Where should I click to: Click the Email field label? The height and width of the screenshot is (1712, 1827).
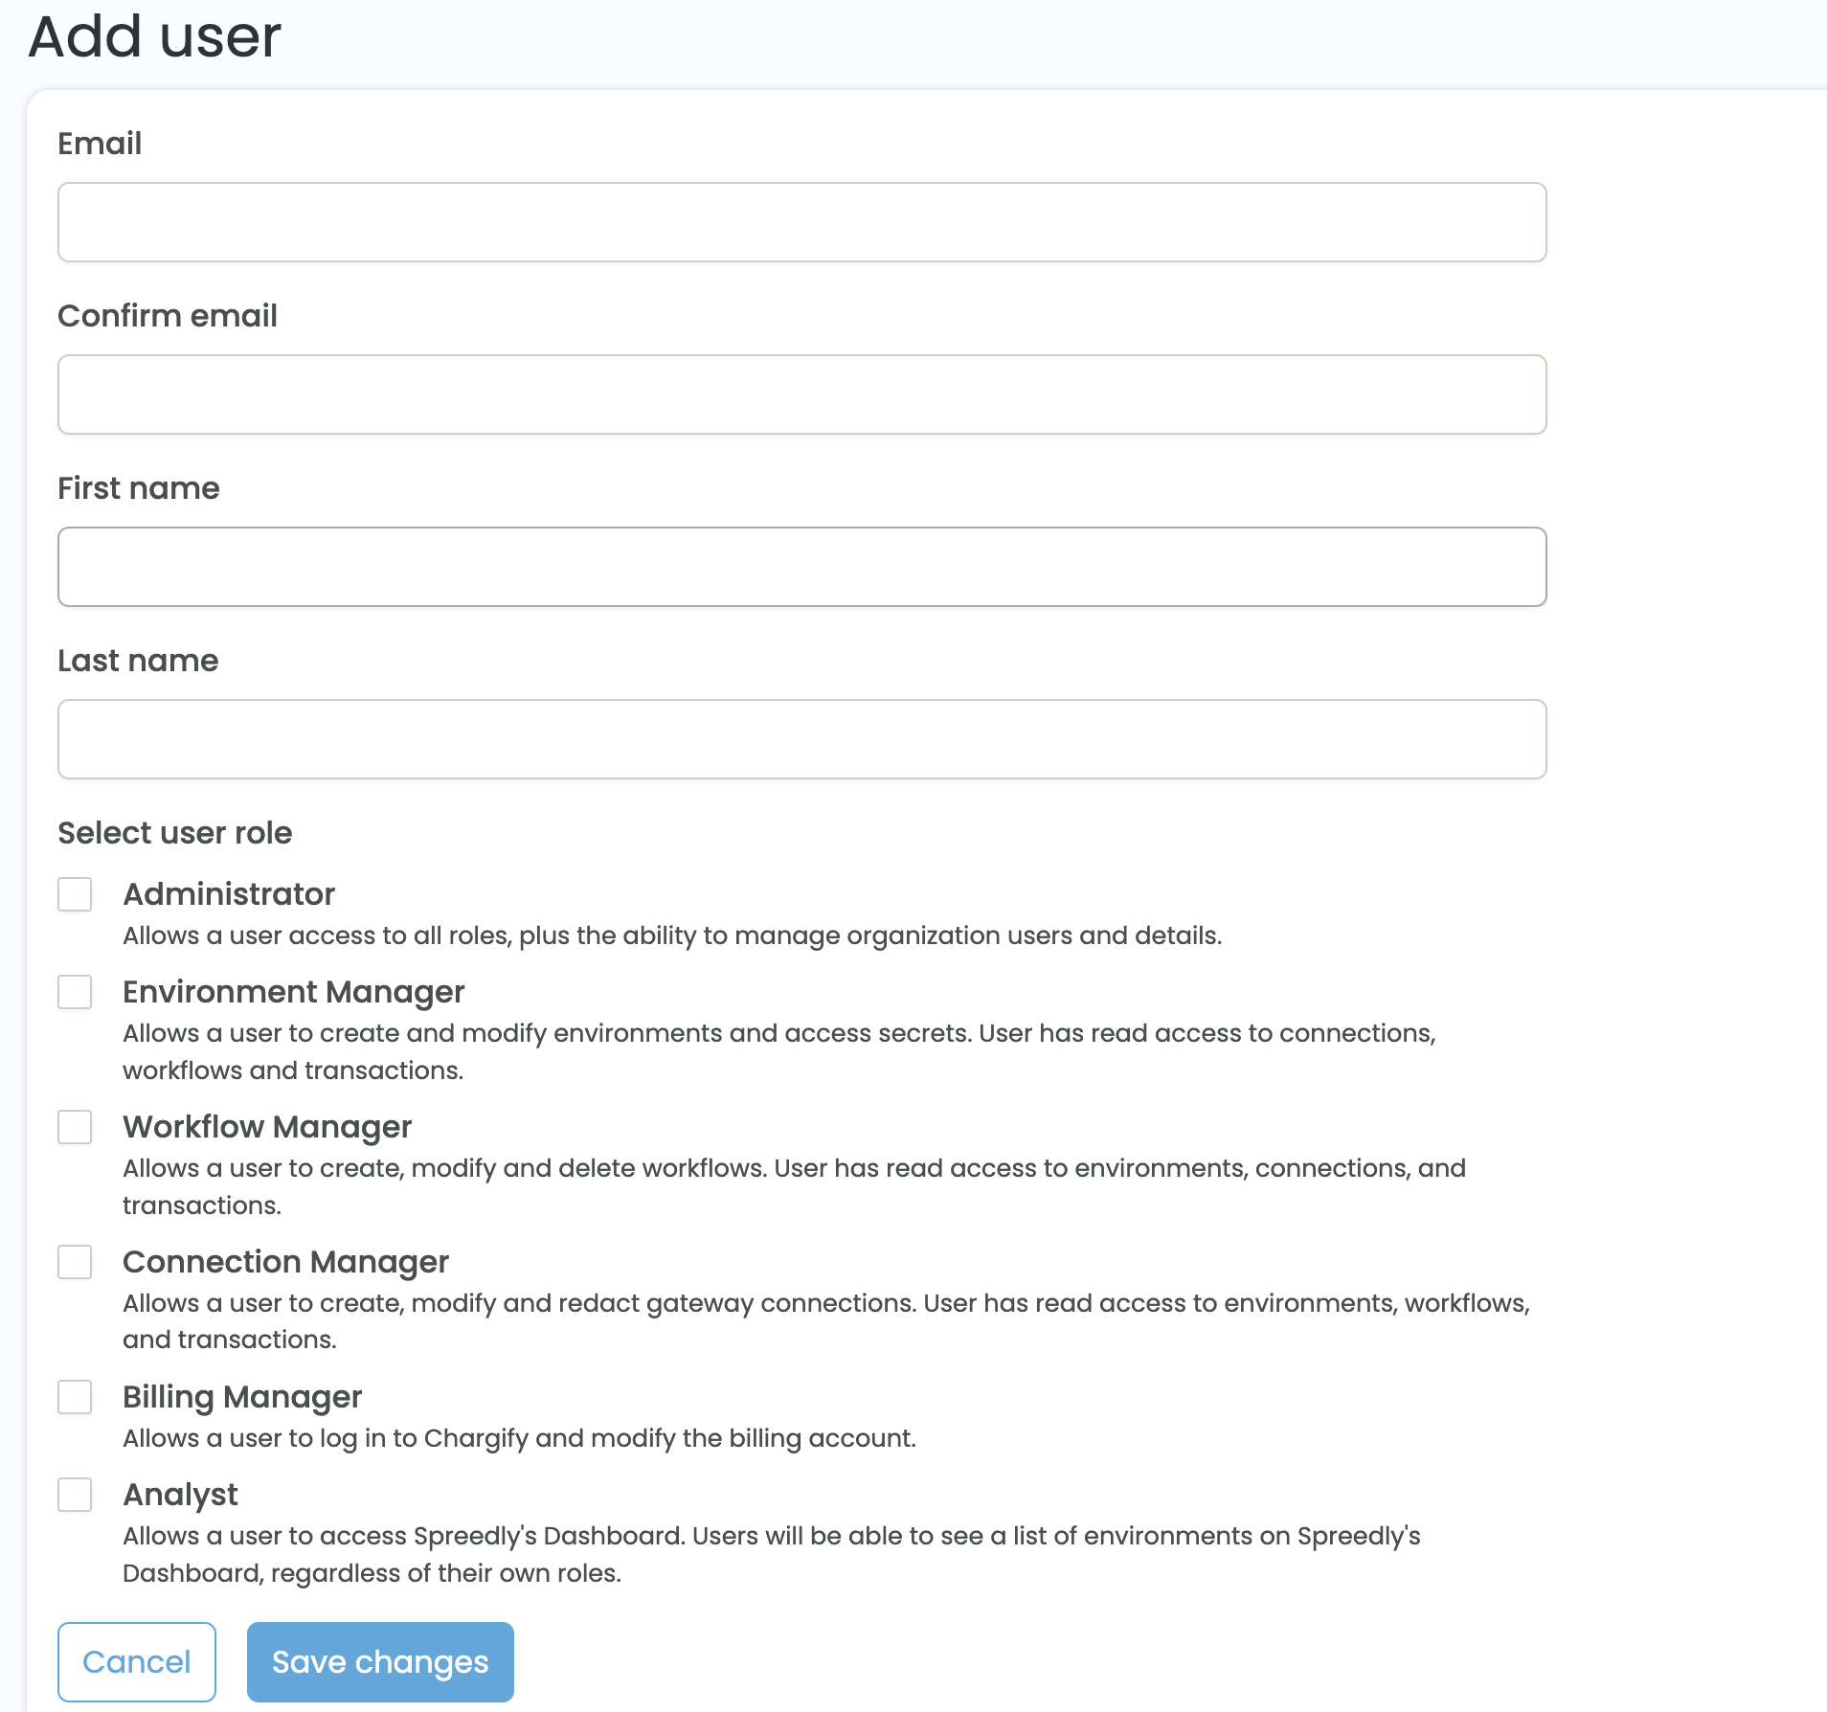click(x=100, y=144)
